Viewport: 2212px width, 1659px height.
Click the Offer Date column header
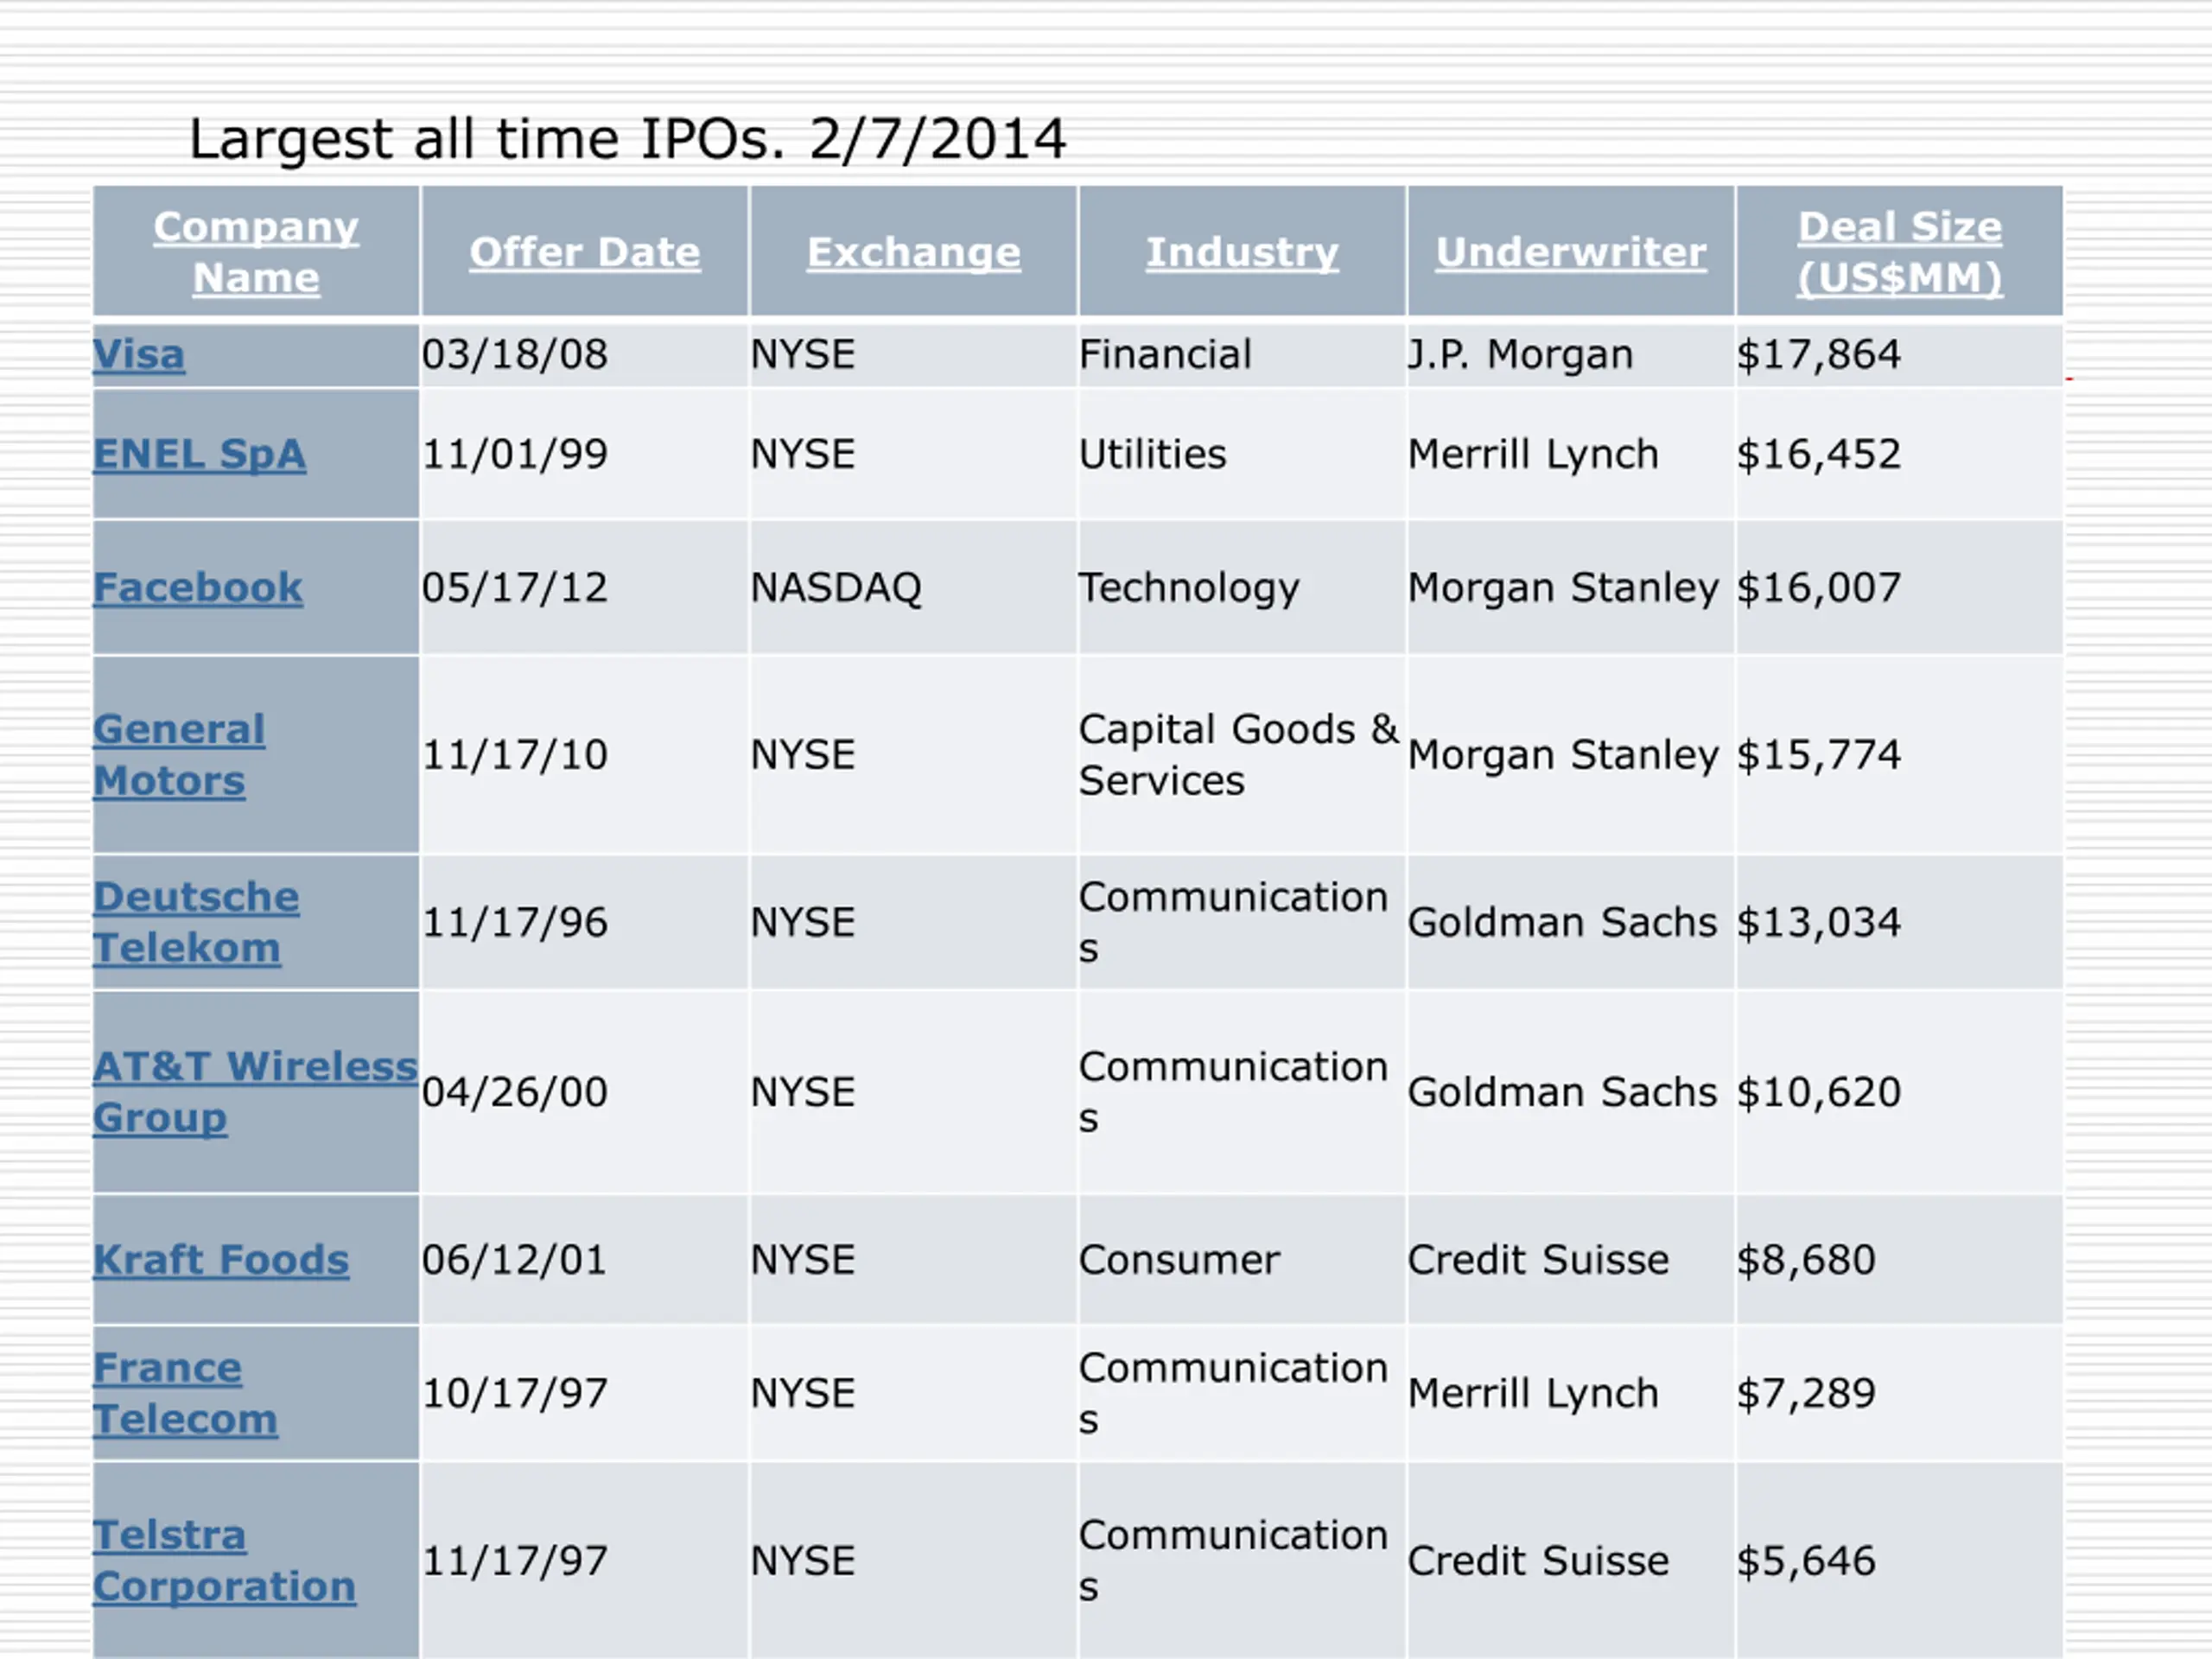tap(585, 252)
